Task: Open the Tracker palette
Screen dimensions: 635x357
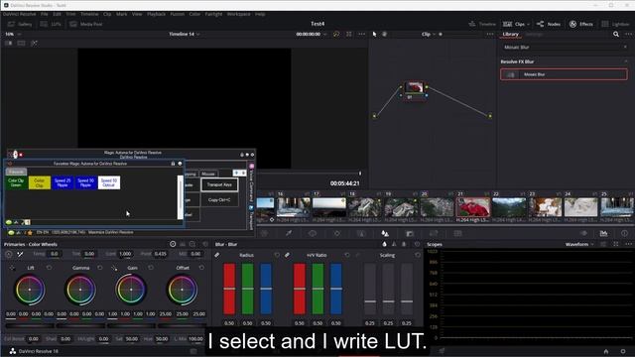Action: 337,234
